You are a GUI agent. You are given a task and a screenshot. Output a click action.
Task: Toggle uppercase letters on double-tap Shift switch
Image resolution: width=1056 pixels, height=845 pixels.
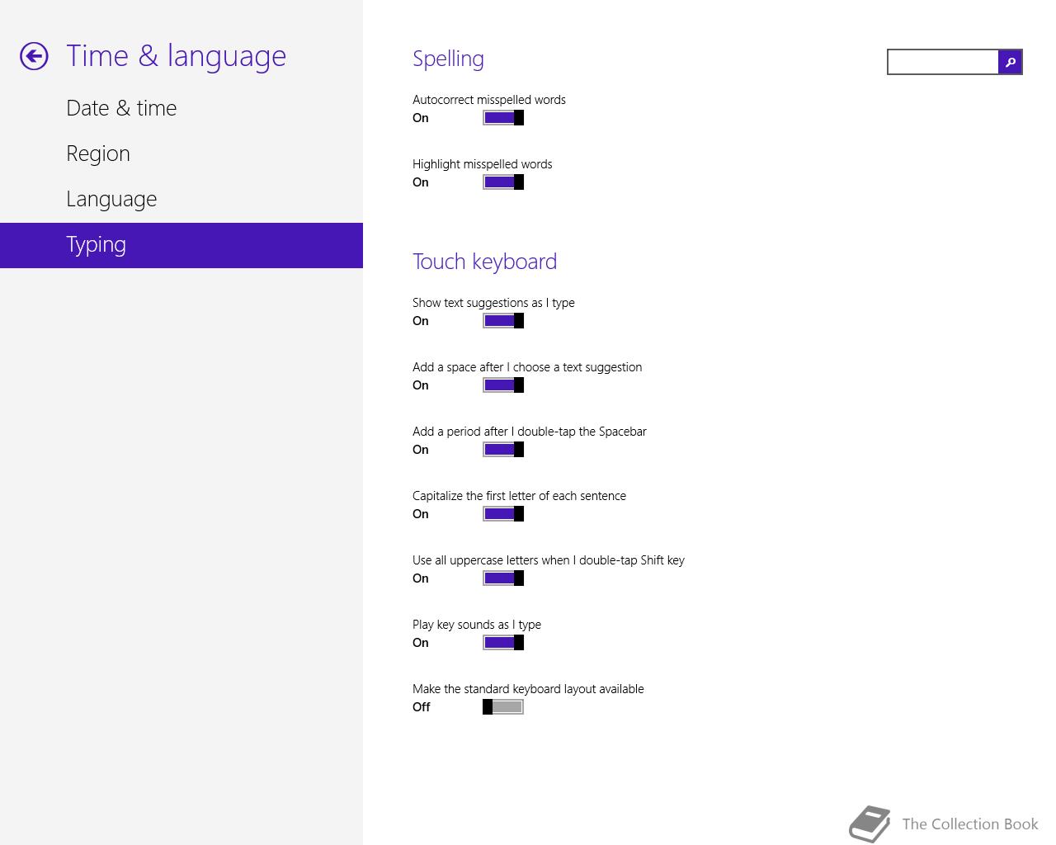(x=503, y=578)
